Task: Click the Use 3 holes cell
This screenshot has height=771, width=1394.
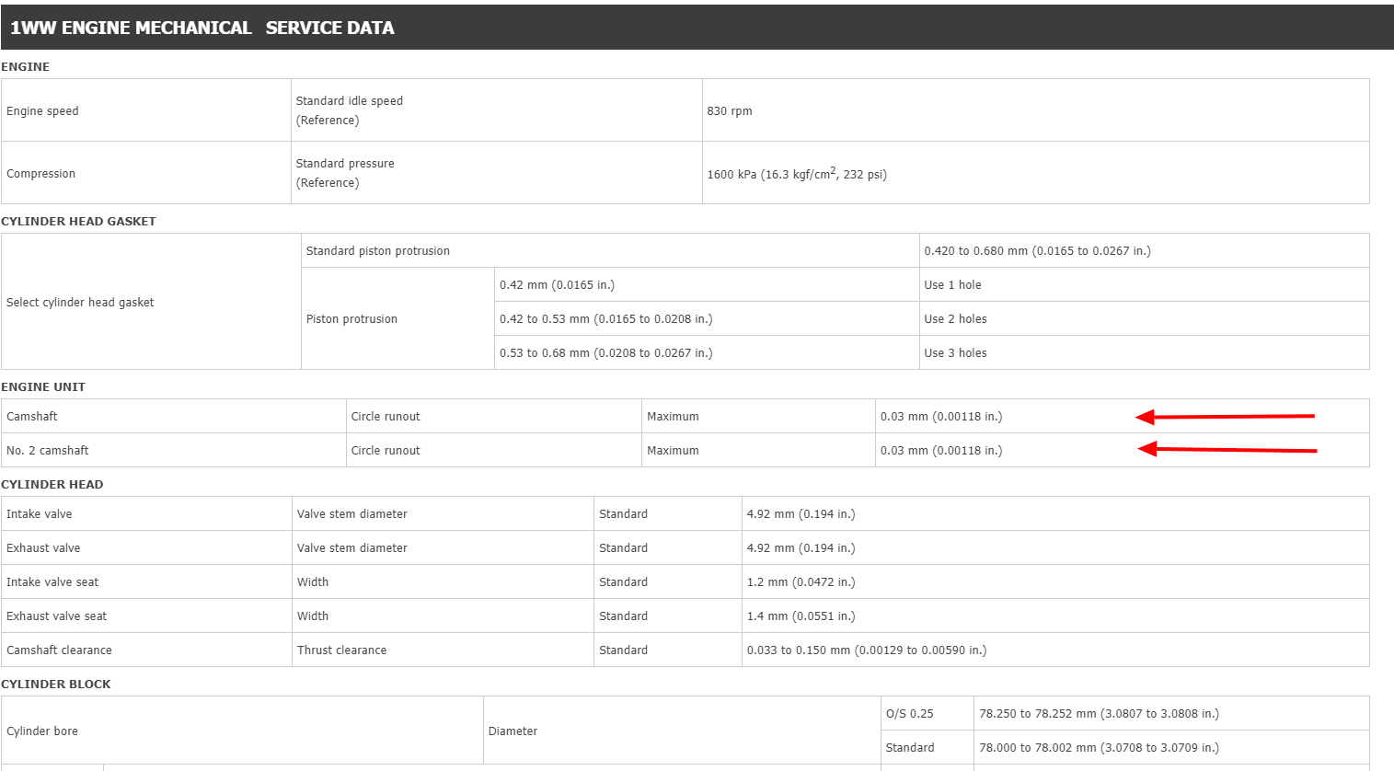Action: (955, 353)
